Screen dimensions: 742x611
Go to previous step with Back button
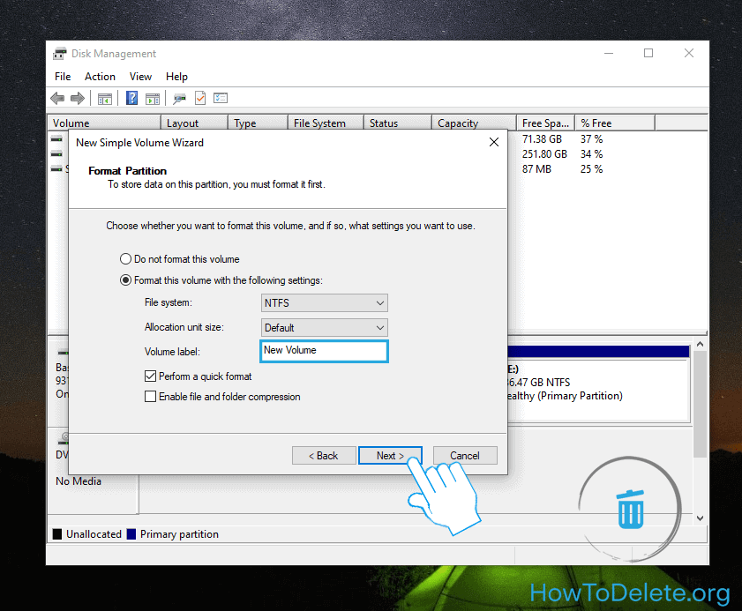(323, 456)
